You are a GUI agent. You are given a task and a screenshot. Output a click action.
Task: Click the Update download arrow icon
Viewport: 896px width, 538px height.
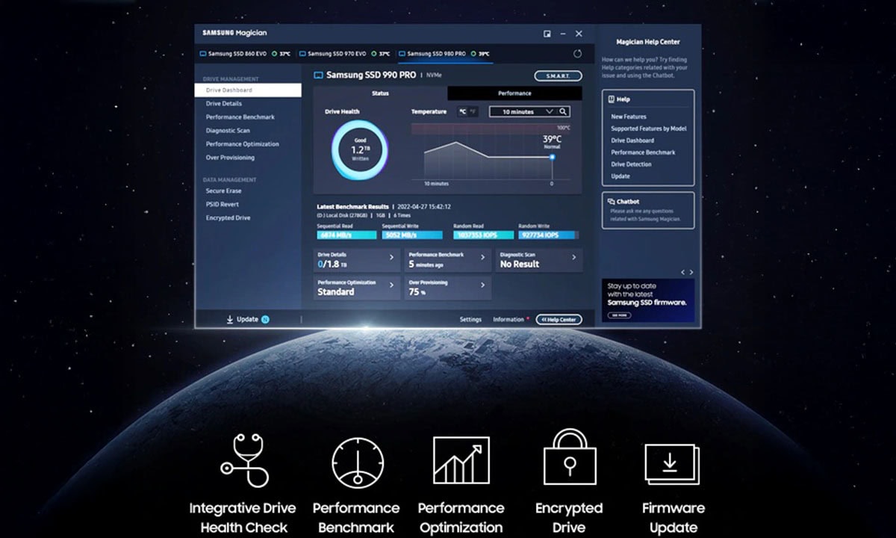pos(229,319)
